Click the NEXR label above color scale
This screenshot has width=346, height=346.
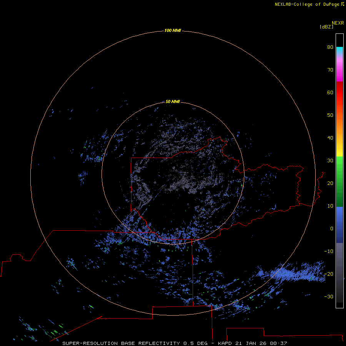[x=338, y=23]
